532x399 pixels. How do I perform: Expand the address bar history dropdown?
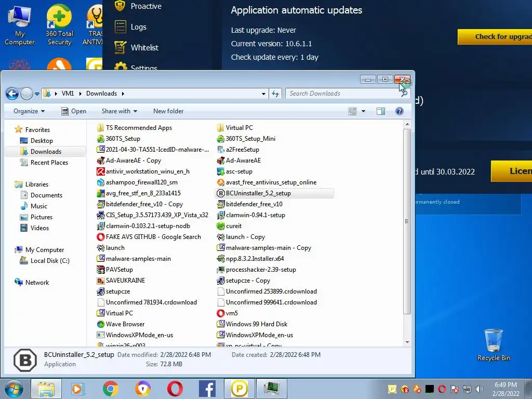click(263, 94)
